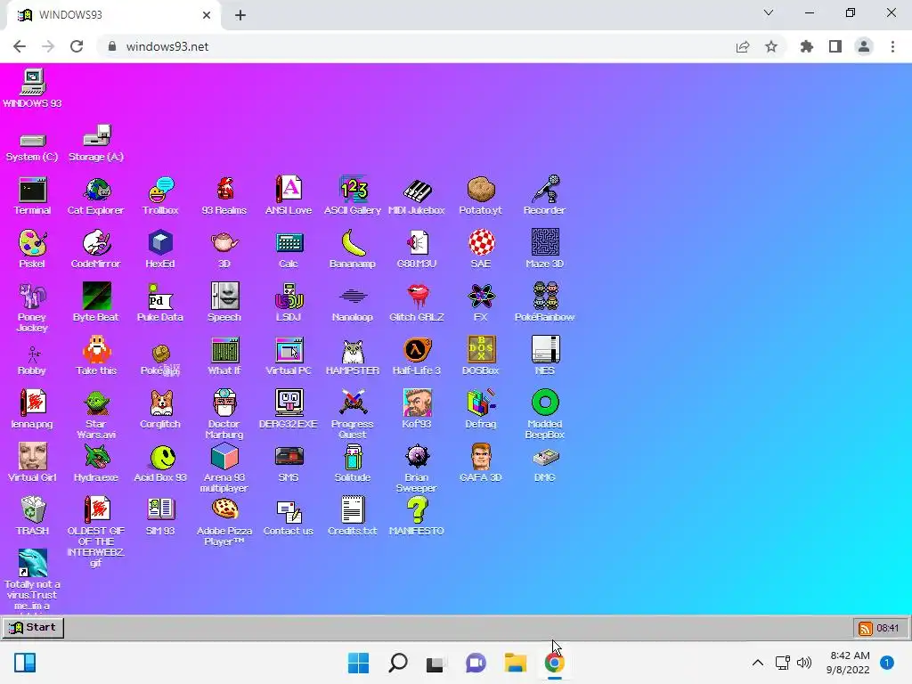
Task: Open the Terminal desktop icon
Action: pyautogui.click(x=33, y=196)
